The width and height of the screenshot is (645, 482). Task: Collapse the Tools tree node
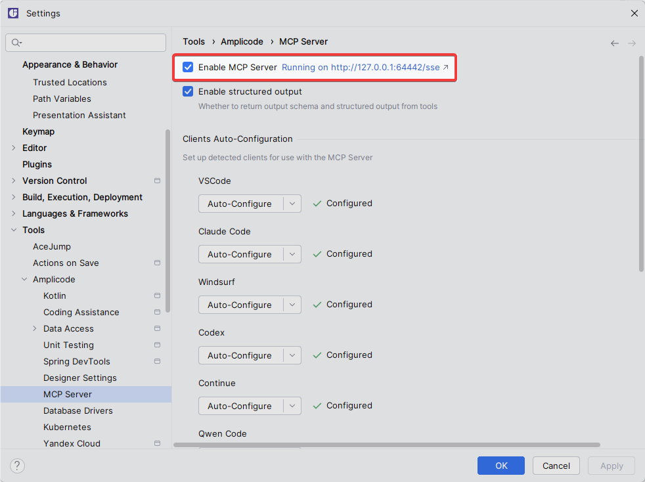14,230
